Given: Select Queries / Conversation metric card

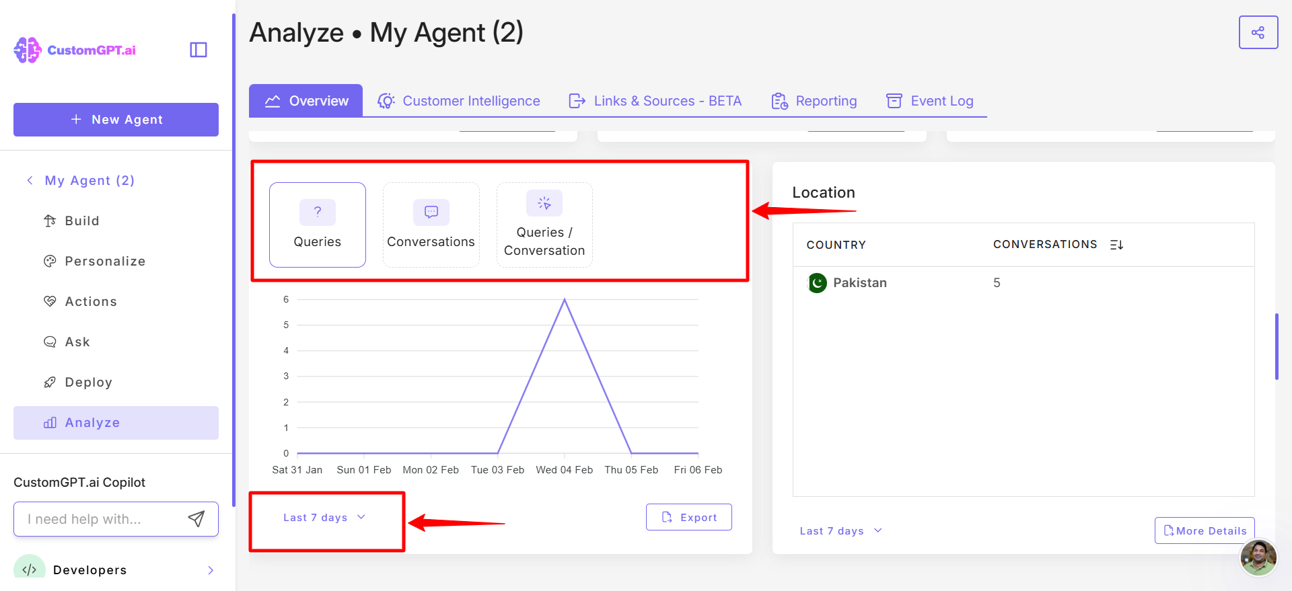Looking at the screenshot, I should click(544, 225).
